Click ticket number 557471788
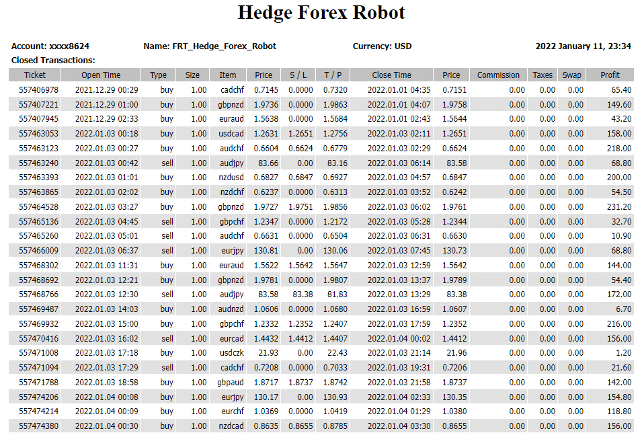This screenshot has height=433, width=642. (38, 383)
